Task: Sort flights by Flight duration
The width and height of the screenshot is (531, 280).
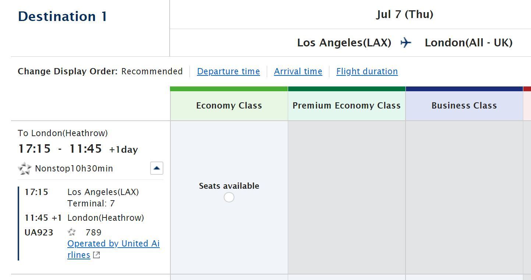Action: 367,71
